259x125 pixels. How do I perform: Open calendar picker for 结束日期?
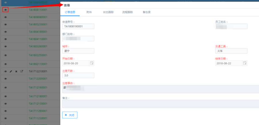pos(245,63)
